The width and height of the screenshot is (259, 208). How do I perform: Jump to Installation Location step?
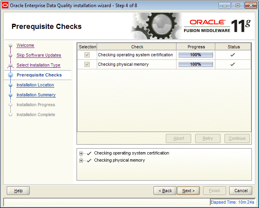[35, 85]
